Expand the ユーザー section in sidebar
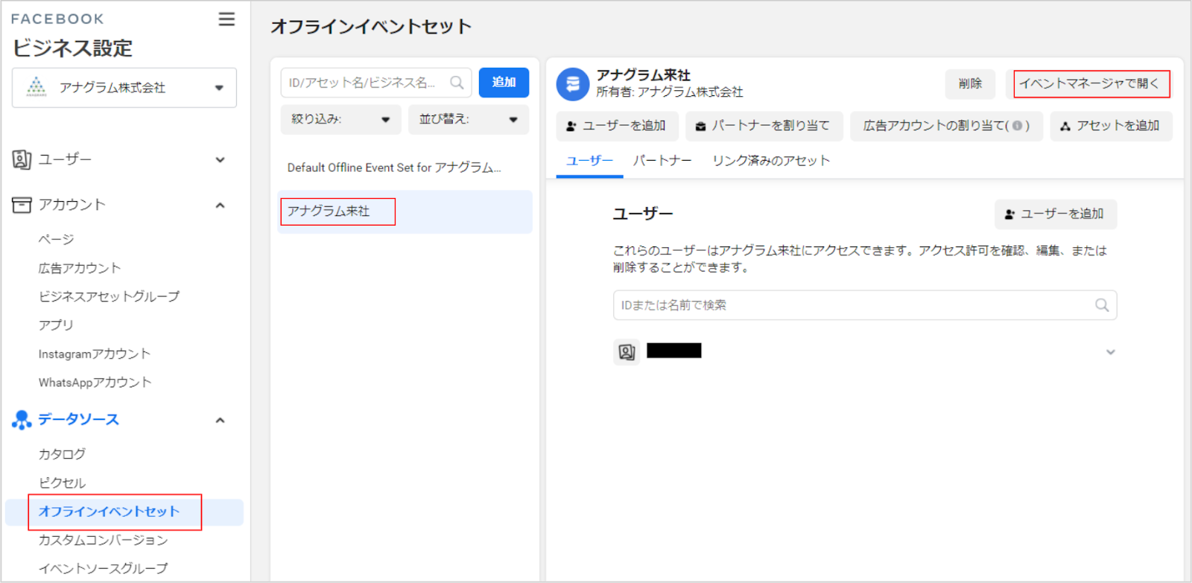 220,159
